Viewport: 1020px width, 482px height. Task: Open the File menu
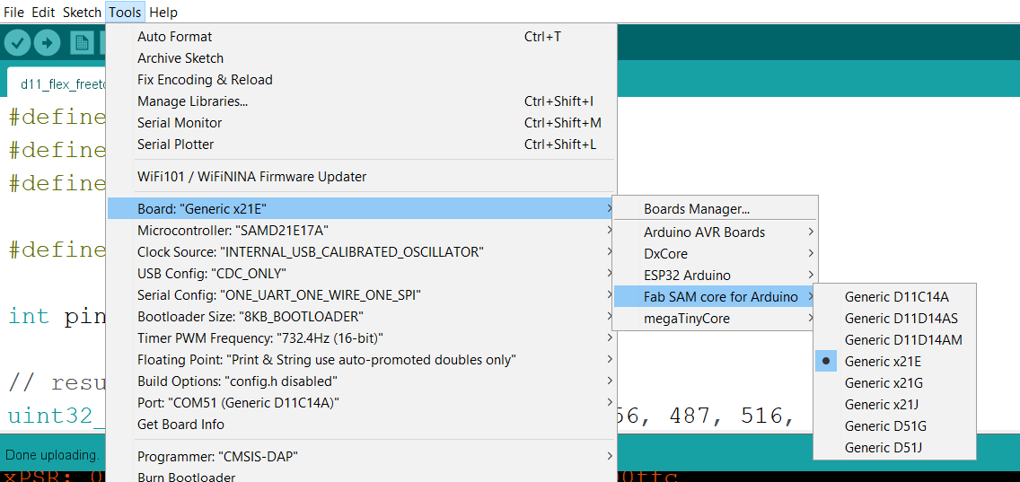pyautogui.click(x=13, y=12)
